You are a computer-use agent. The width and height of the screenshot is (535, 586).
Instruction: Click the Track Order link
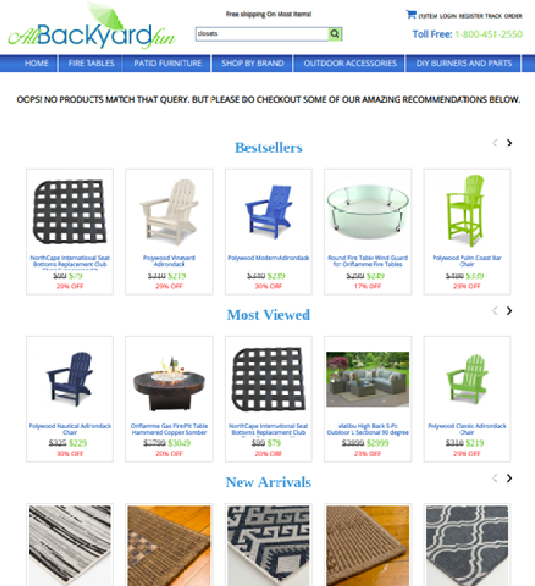tap(503, 16)
